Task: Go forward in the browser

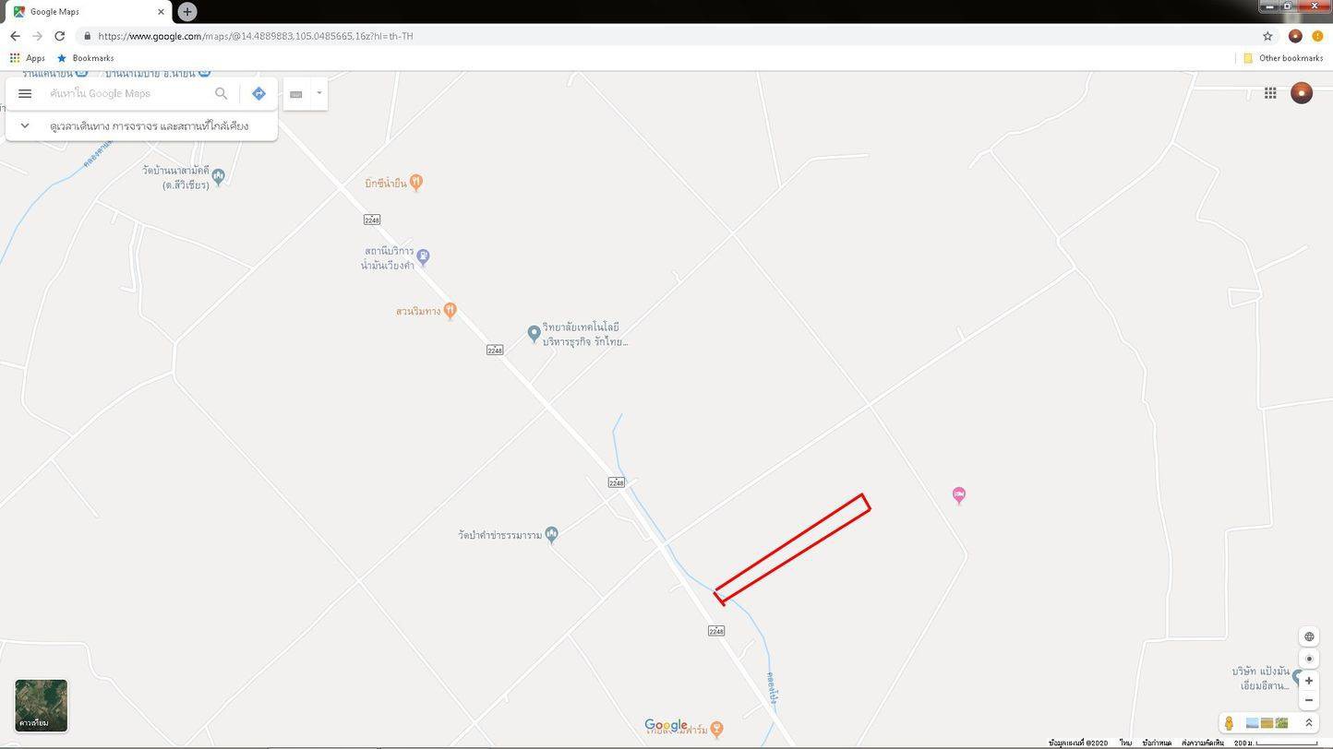Action: tap(37, 36)
